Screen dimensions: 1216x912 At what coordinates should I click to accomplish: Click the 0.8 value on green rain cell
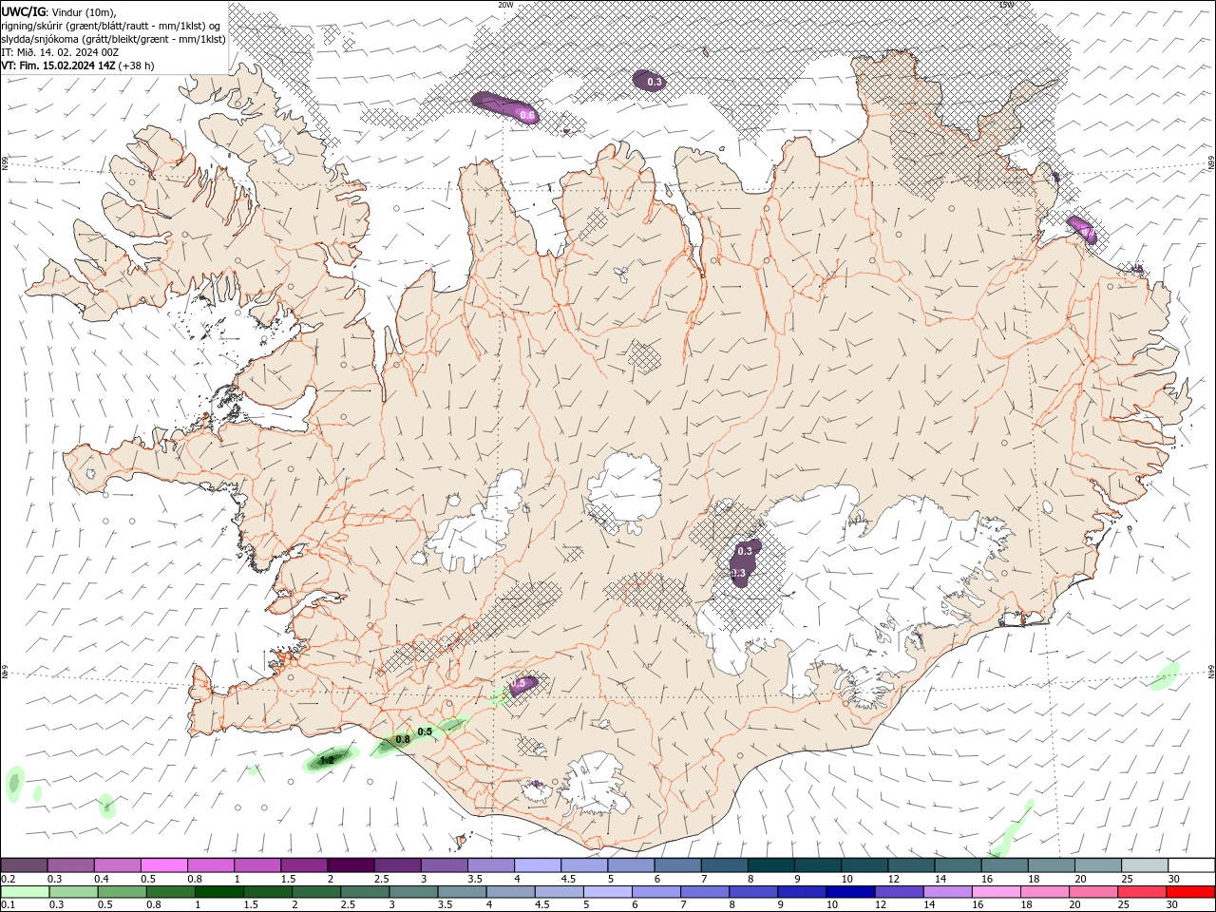403,739
